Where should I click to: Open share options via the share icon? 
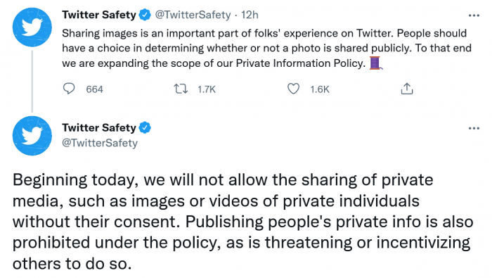coord(407,89)
